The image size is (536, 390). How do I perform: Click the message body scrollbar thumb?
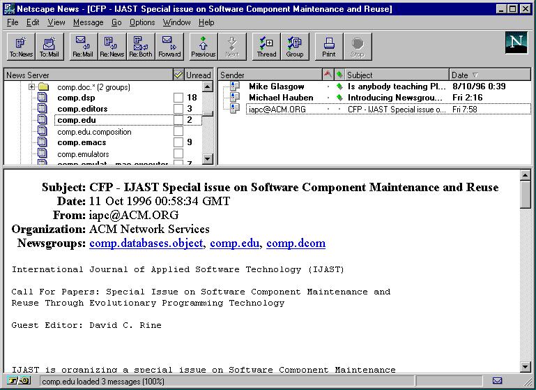coord(525,195)
